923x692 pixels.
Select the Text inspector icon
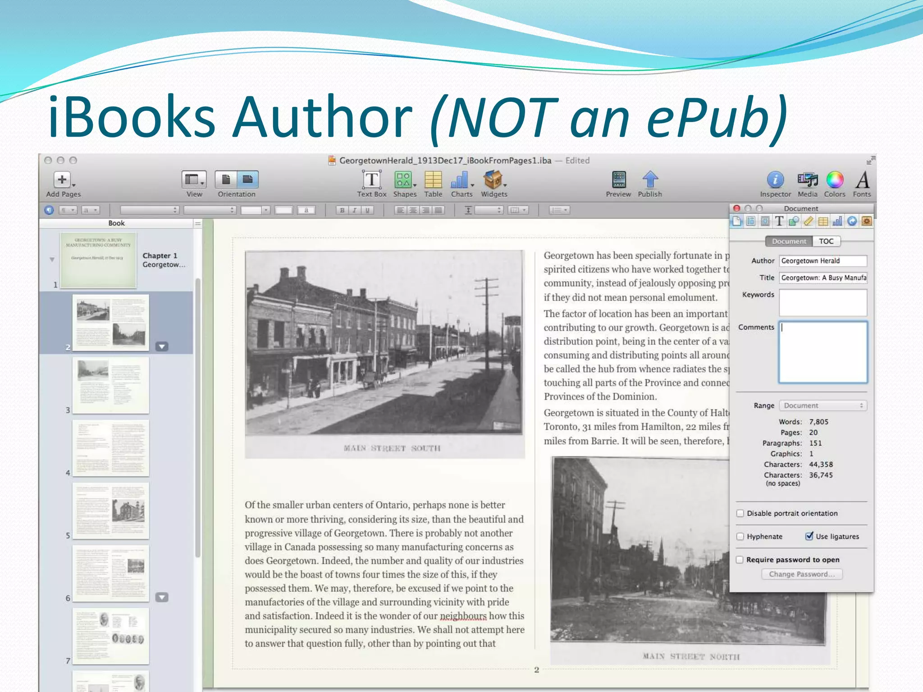pos(779,221)
